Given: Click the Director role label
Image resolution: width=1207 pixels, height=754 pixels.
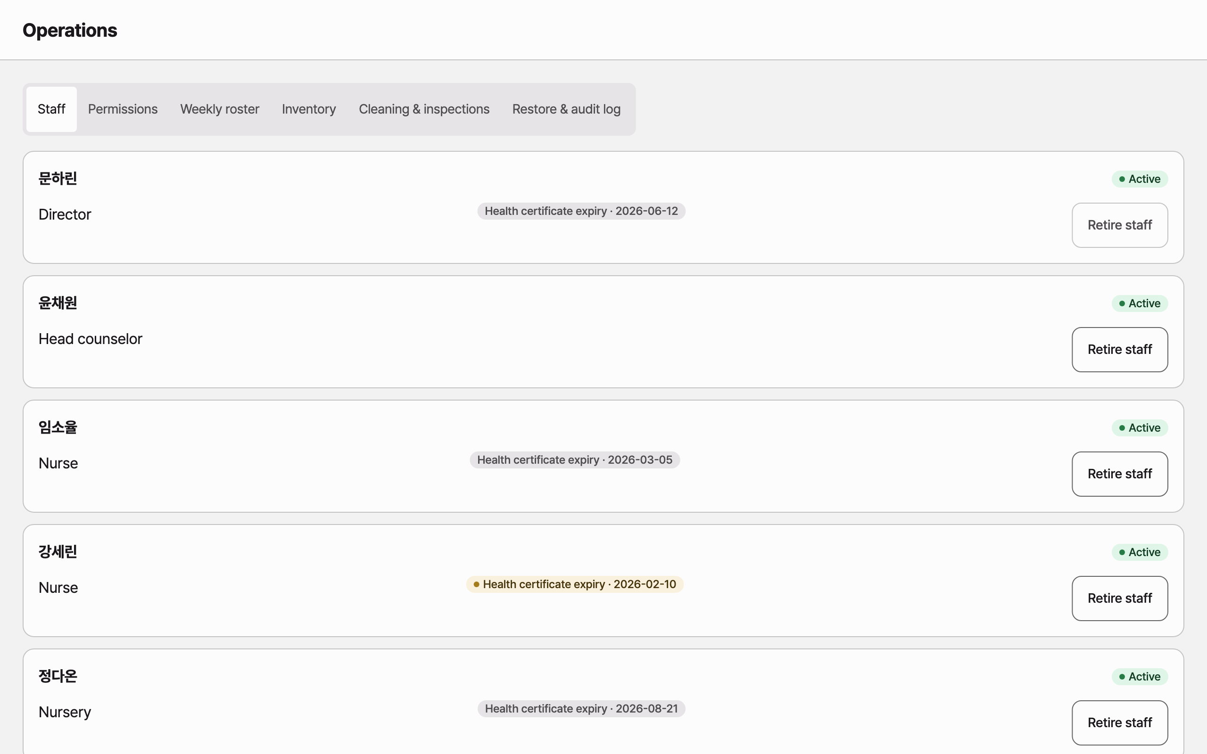Looking at the screenshot, I should coord(65,214).
